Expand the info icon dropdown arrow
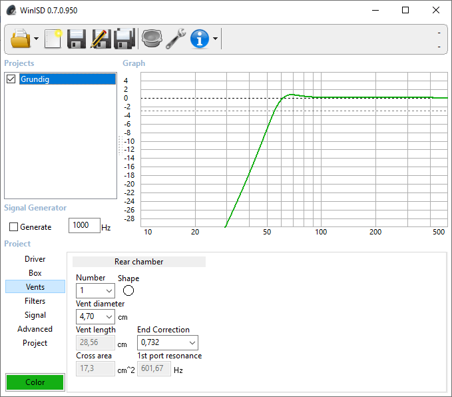 pyautogui.click(x=215, y=39)
